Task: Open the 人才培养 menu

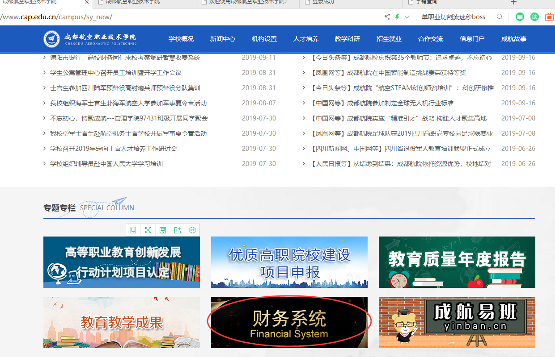Action: tap(306, 39)
